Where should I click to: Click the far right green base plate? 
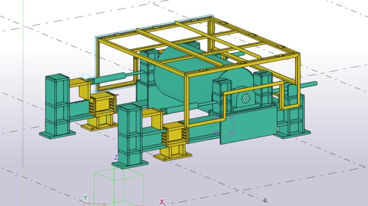click(x=293, y=134)
